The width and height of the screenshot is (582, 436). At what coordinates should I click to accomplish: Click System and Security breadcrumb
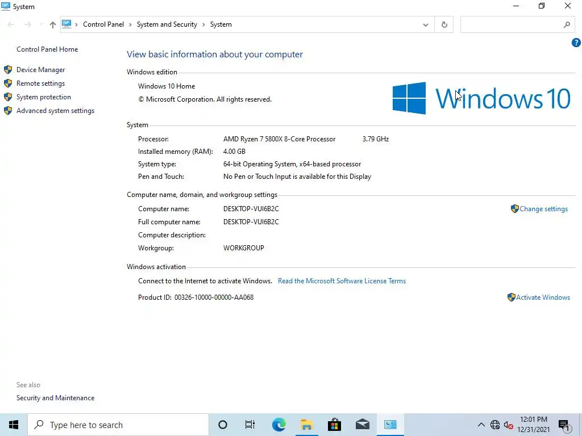click(167, 24)
